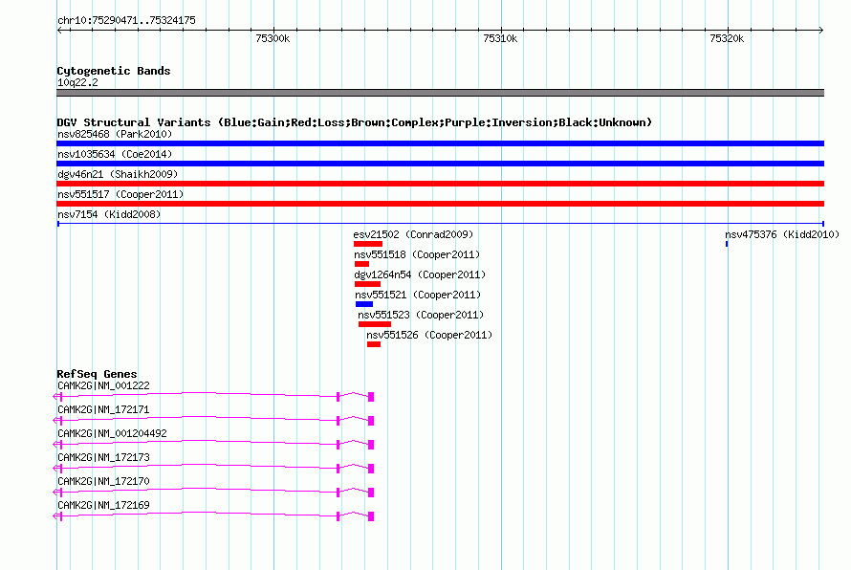
Task: Open the nsv7154 (Kidd2008) label
Action: pyautogui.click(x=109, y=214)
